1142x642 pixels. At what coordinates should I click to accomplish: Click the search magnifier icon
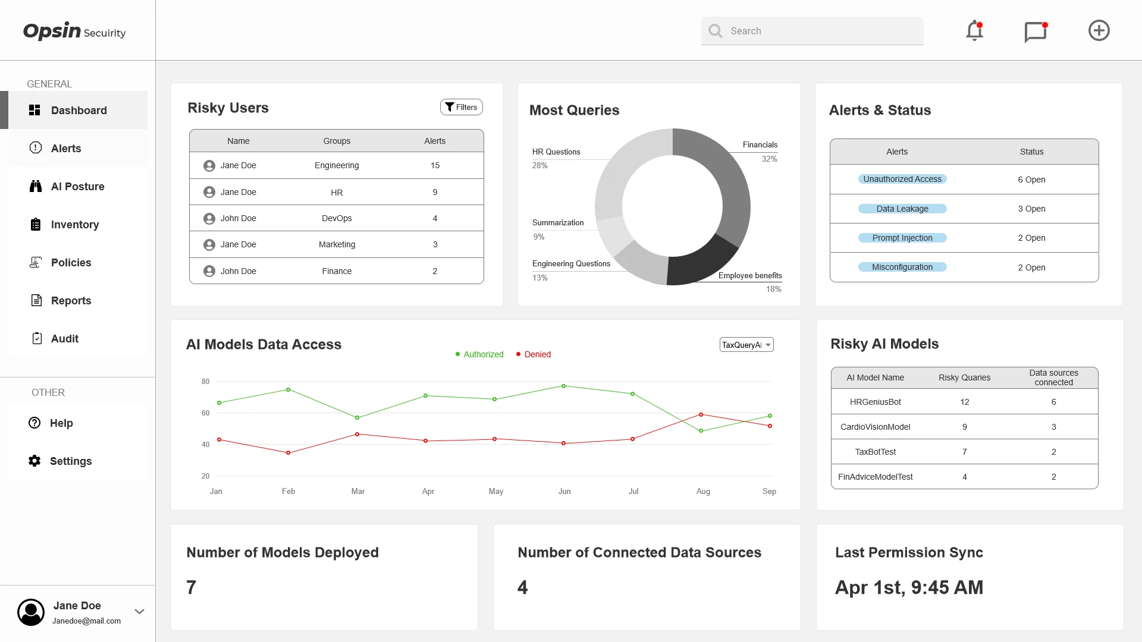[716, 31]
